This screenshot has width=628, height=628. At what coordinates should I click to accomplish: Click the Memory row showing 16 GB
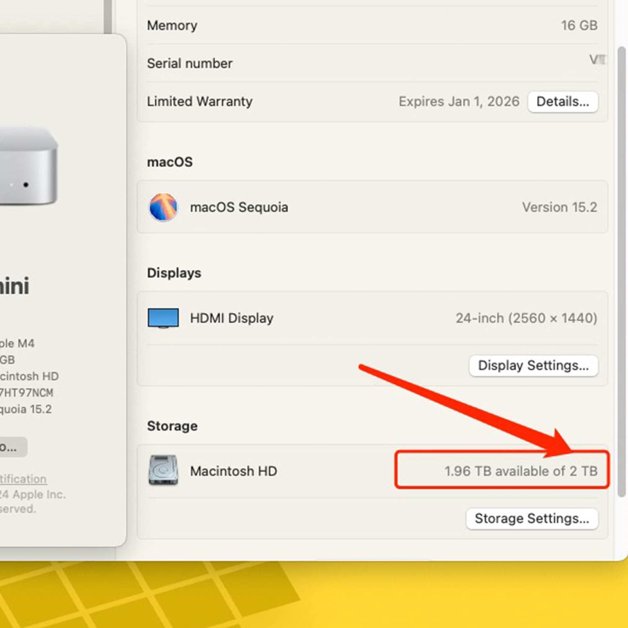tap(373, 25)
